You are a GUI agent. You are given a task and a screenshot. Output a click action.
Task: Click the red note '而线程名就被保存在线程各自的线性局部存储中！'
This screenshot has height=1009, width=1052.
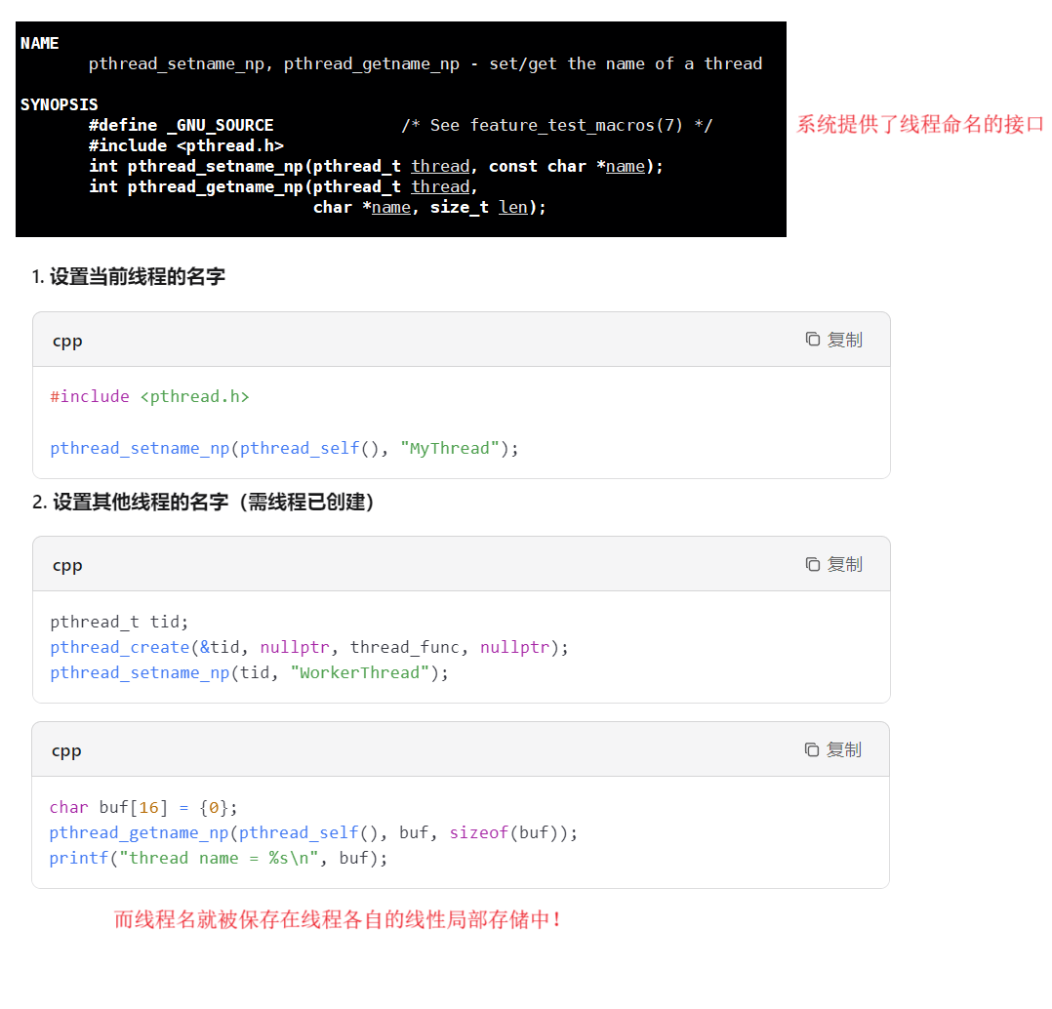[x=338, y=919]
